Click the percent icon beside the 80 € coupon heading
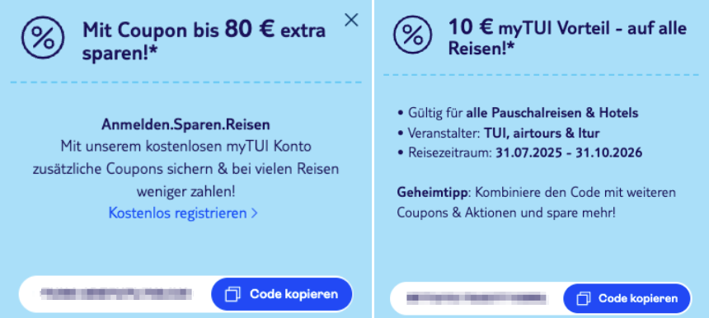 pyautogui.click(x=43, y=38)
